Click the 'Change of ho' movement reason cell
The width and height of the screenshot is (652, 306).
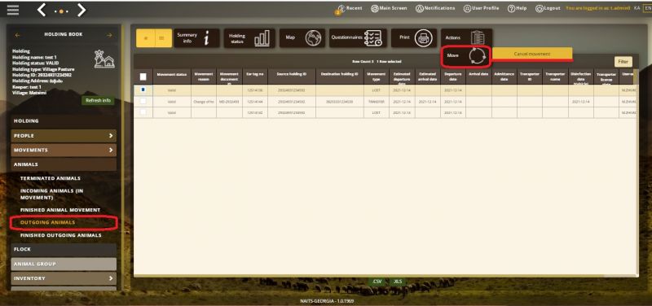204,101
